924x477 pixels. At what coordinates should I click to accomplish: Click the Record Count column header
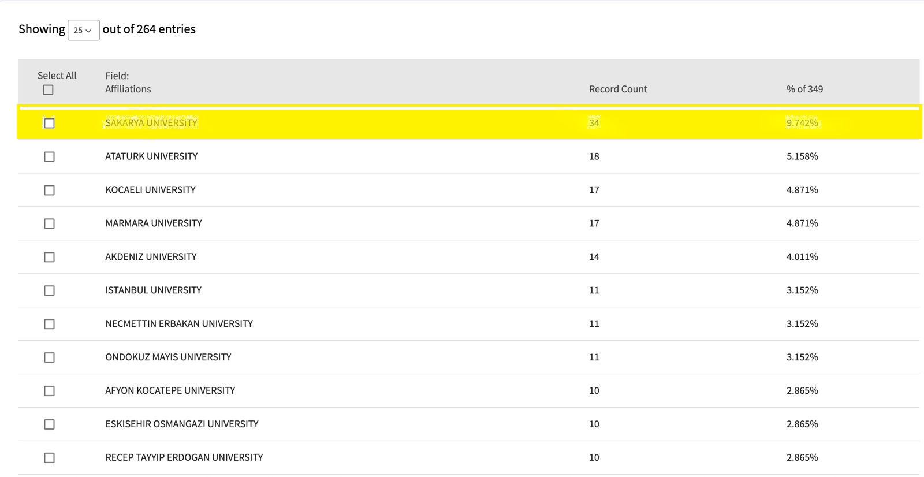[618, 89]
